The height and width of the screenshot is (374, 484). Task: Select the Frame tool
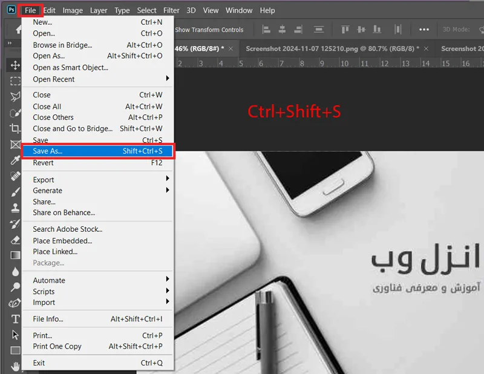point(15,145)
